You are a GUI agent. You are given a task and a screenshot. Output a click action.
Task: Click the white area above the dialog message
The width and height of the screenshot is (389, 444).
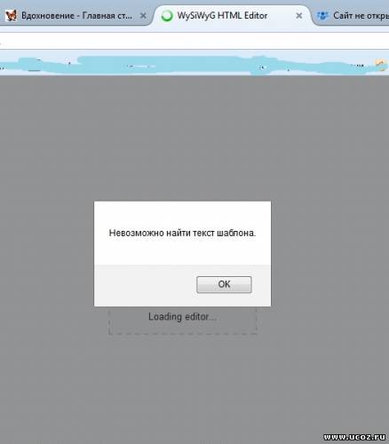[182, 214]
